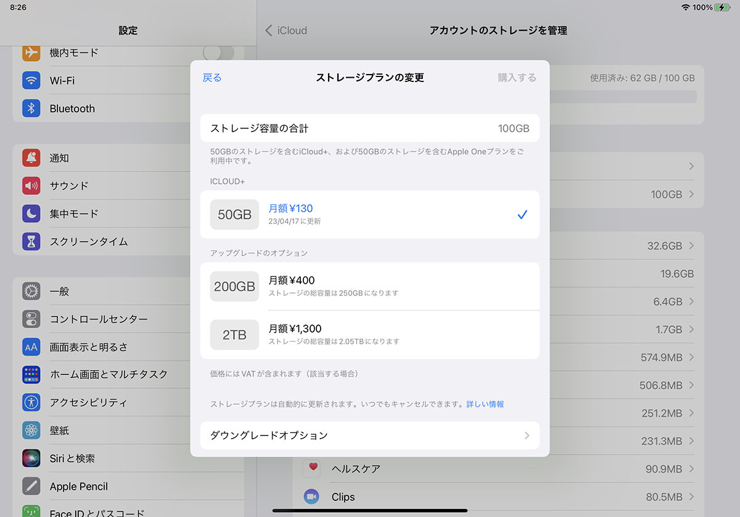Tap the battery status indicator

click(x=723, y=7)
